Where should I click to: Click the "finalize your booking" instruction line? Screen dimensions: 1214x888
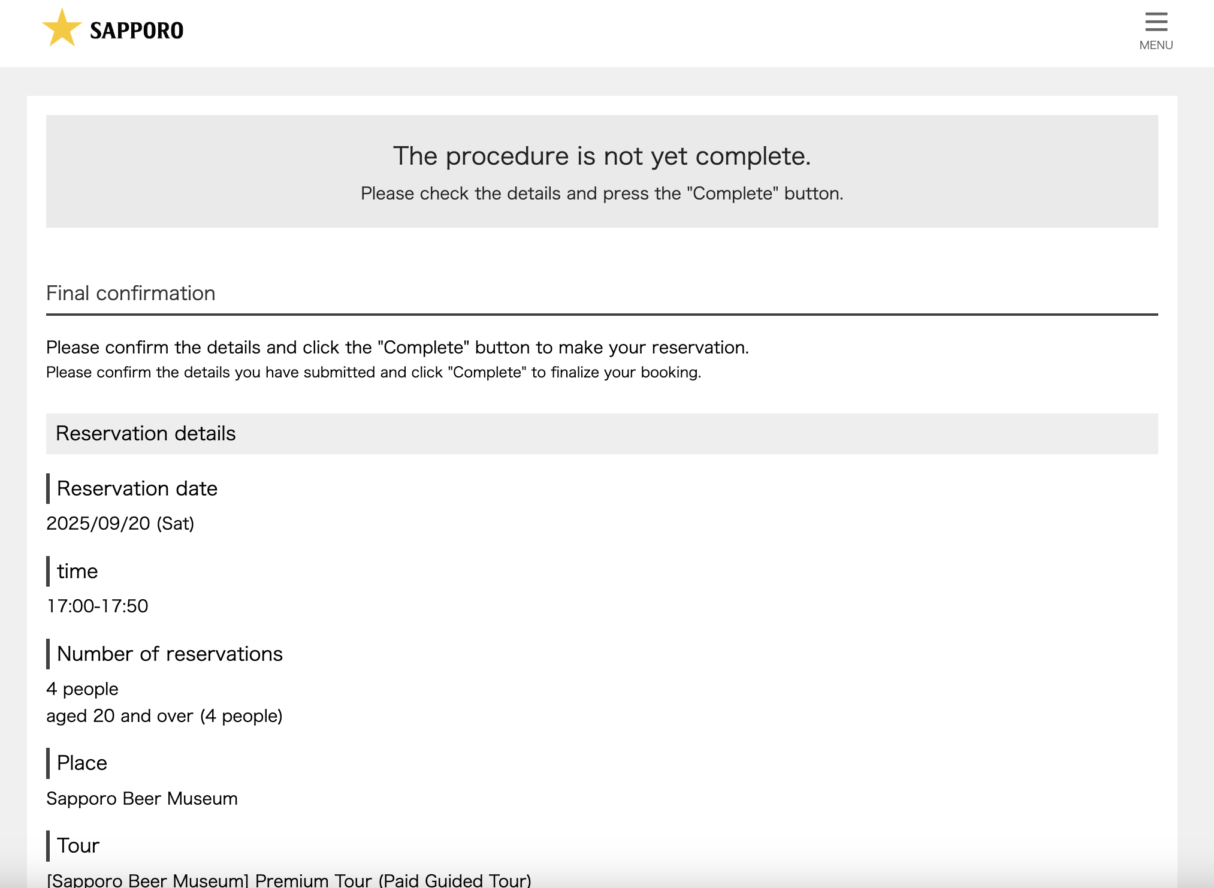373,372
